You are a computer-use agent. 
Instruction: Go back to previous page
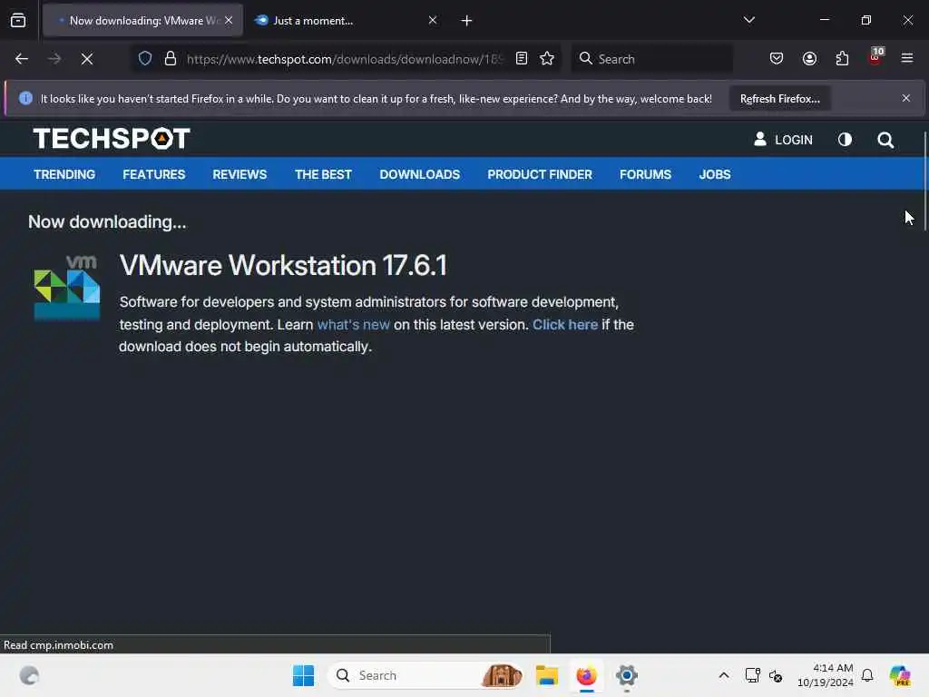click(22, 59)
